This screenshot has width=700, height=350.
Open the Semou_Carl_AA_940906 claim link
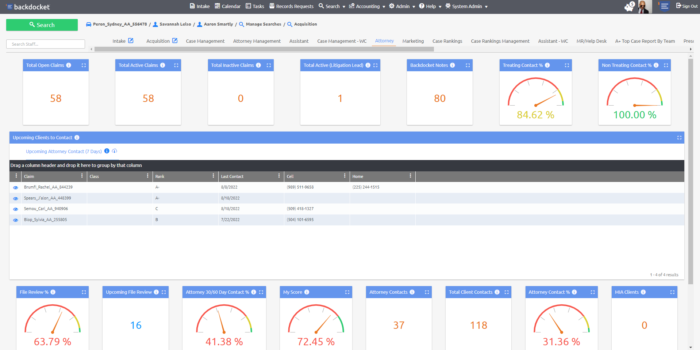click(46, 209)
